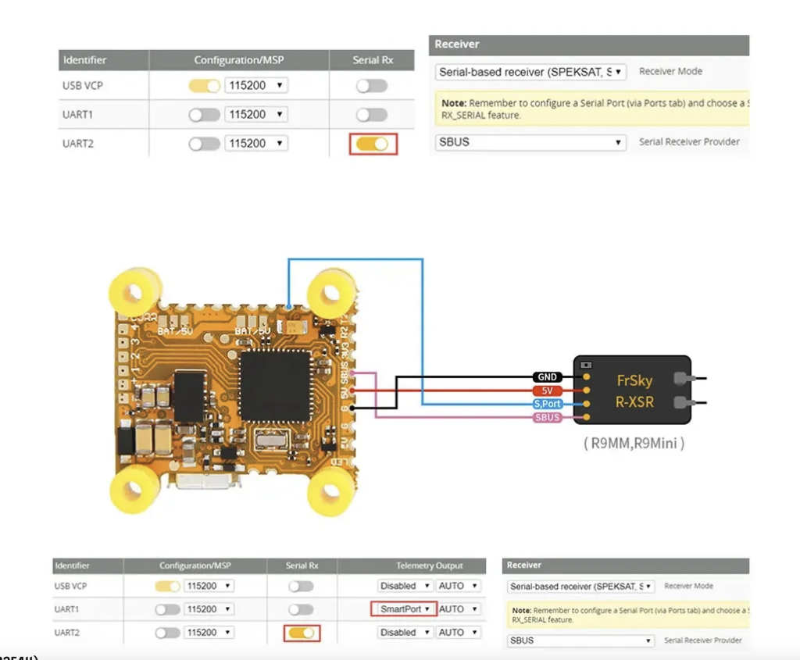Enable UART1 Serial Rx in bottom table
The height and width of the screenshot is (660, 800).
301,609
